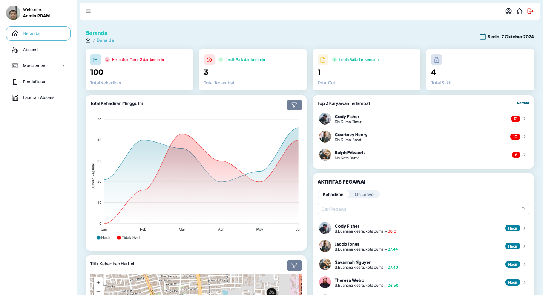Open Absensi from the sidebar
The height and width of the screenshot is (295, 543).
click(x=31, y=50)
